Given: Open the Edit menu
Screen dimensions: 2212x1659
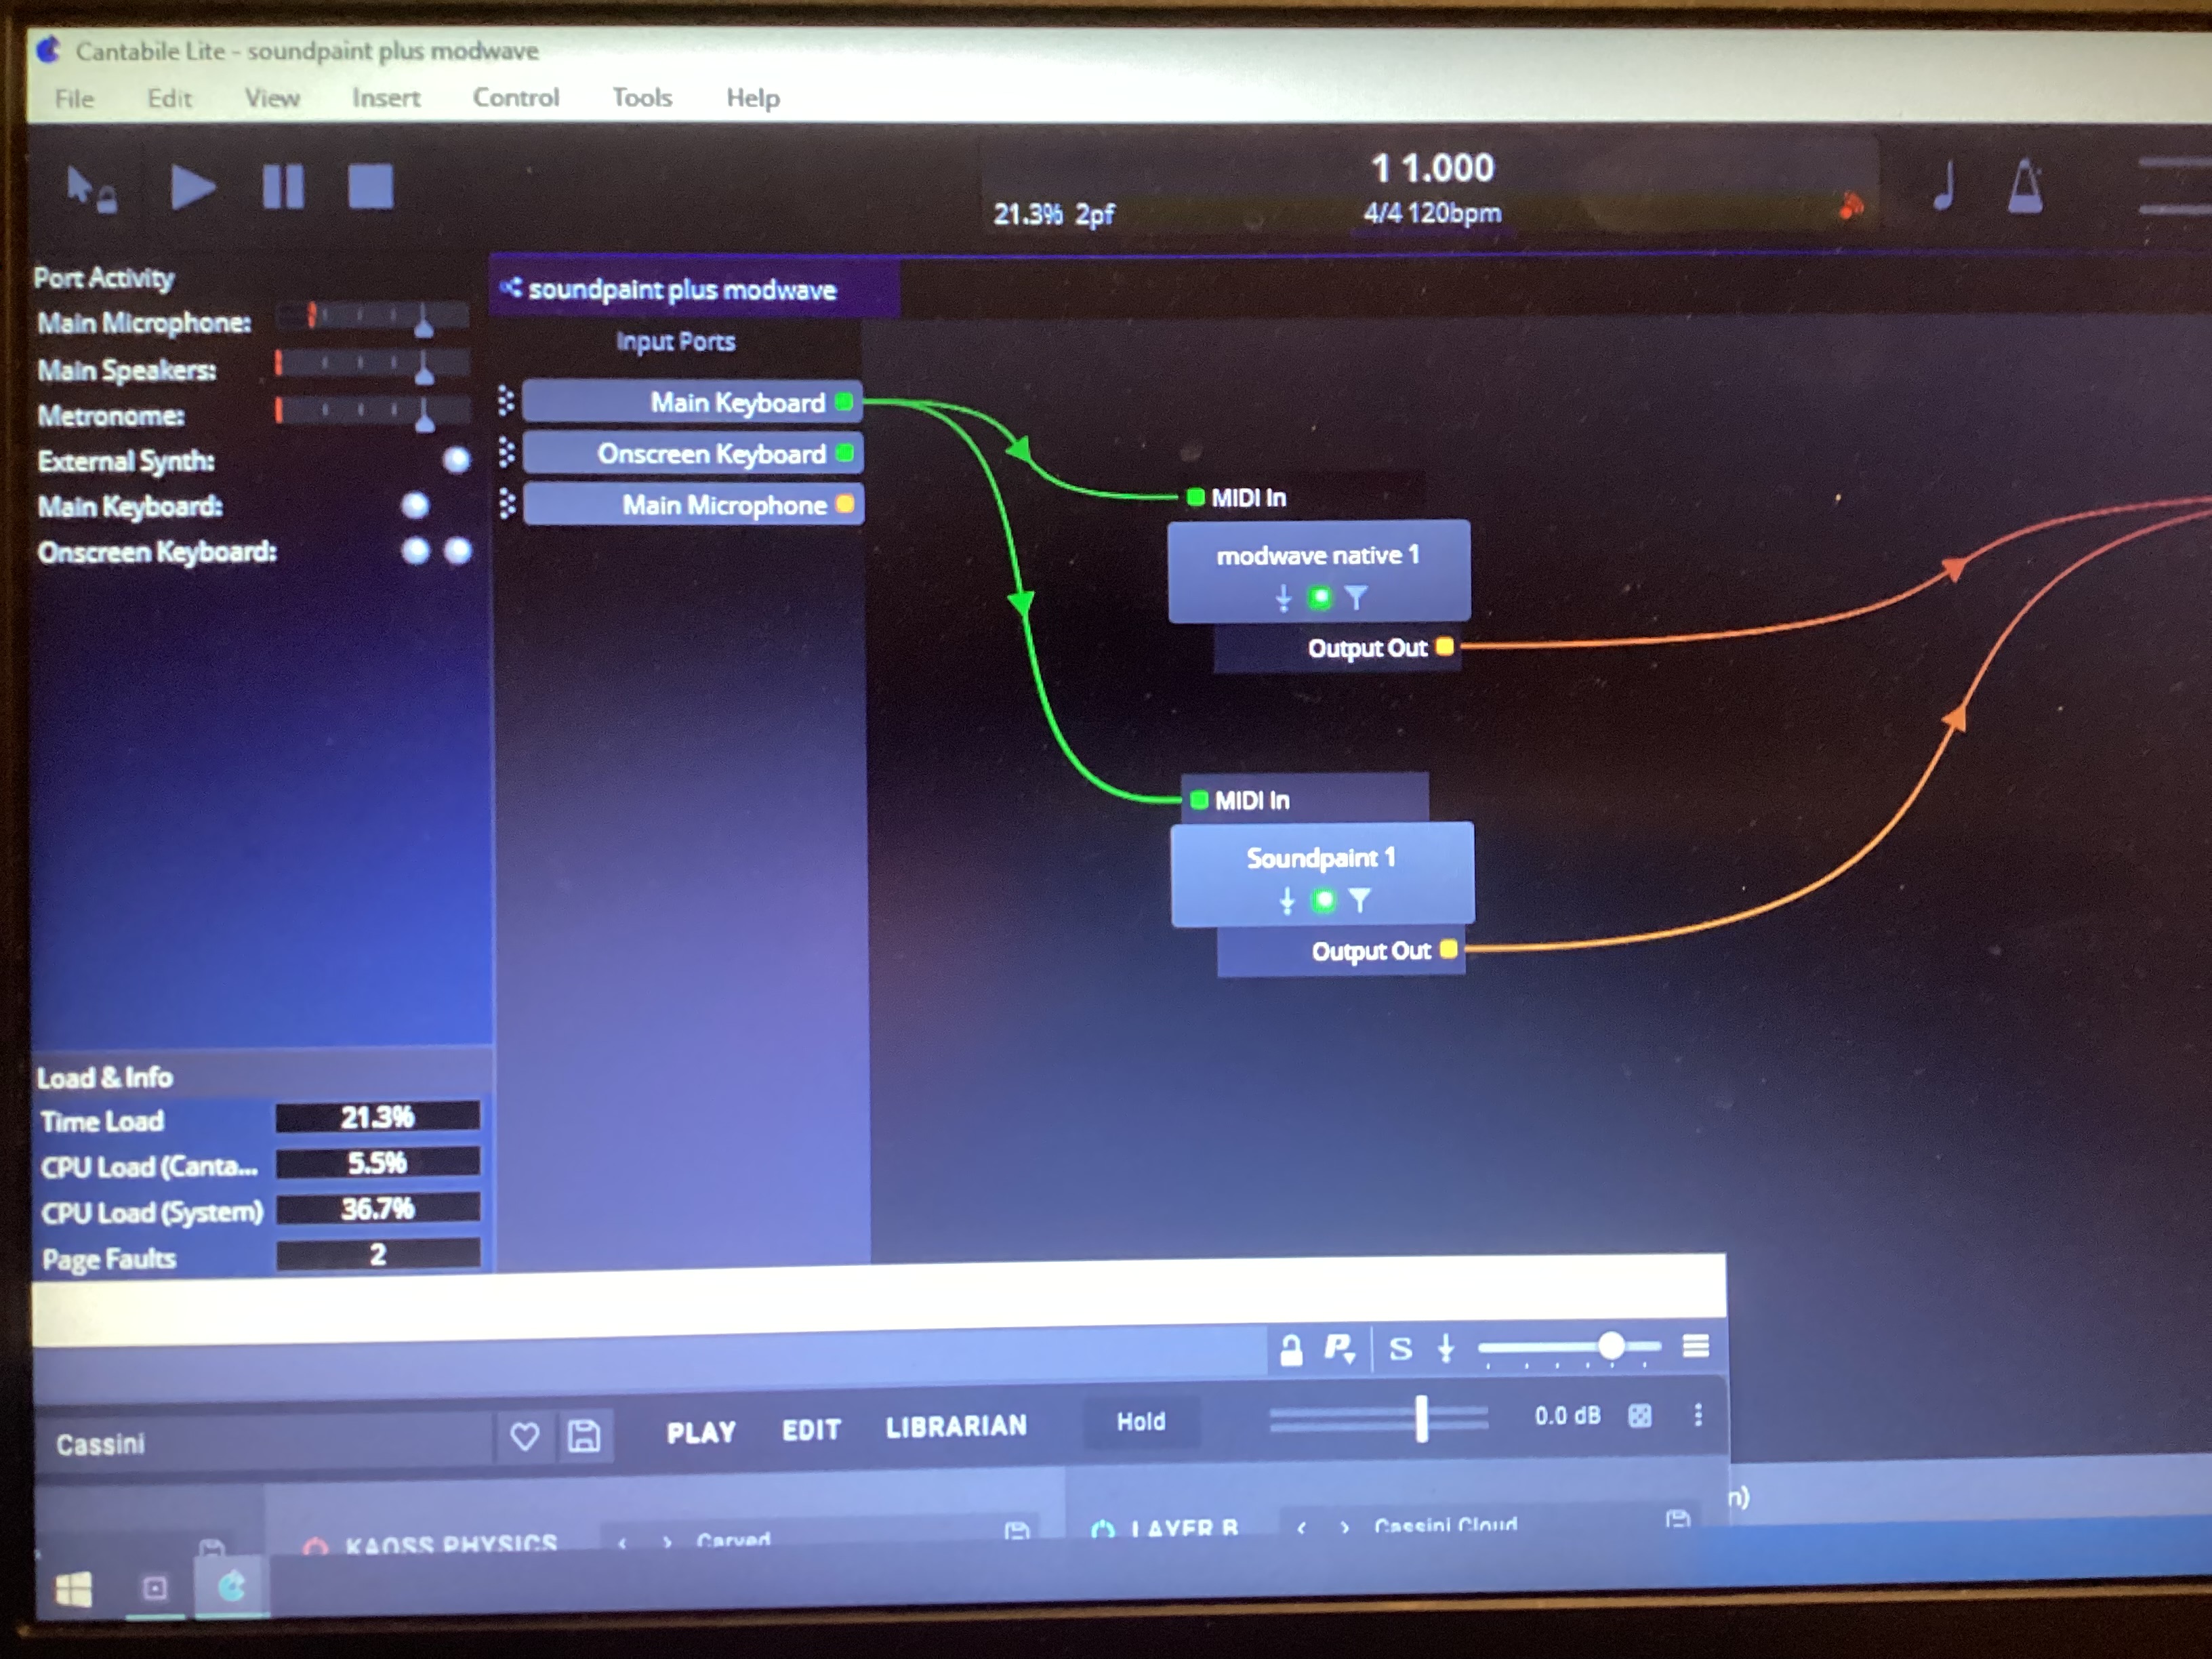Looking at the screenshot, I should click(x=169, y=98).
